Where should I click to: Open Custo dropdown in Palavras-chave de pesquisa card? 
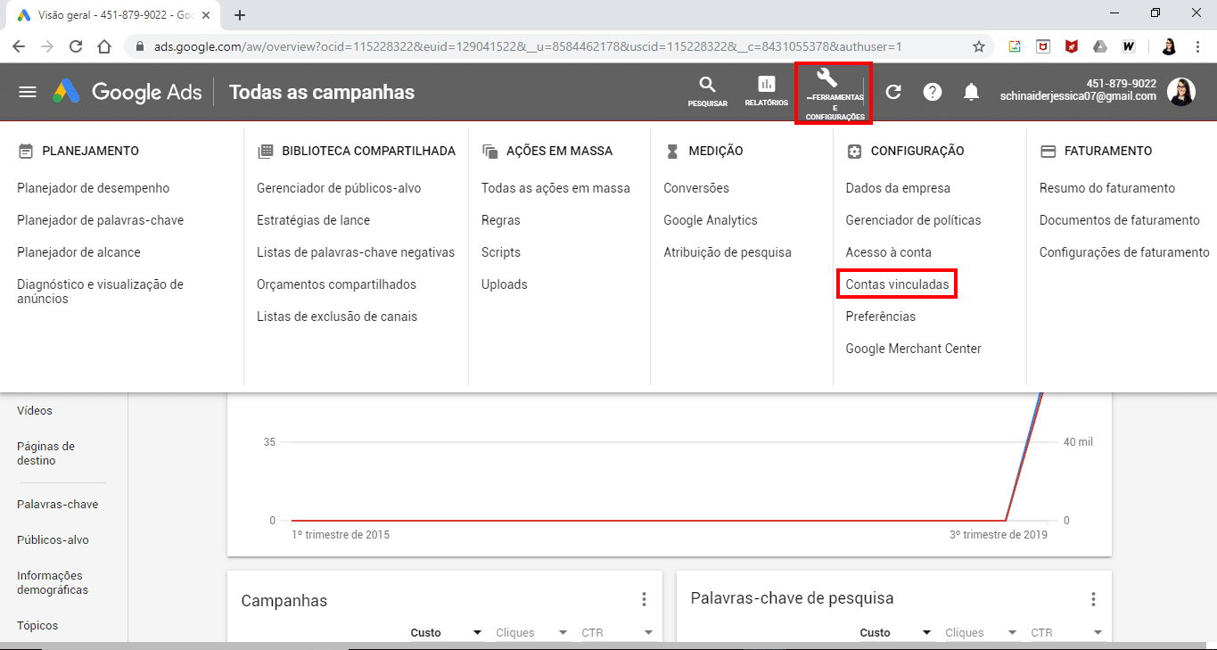point(896,632)
